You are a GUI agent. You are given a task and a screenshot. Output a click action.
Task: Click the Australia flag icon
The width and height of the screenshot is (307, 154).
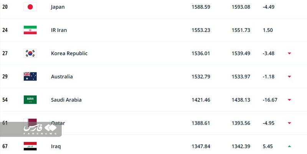pos(30,76)
